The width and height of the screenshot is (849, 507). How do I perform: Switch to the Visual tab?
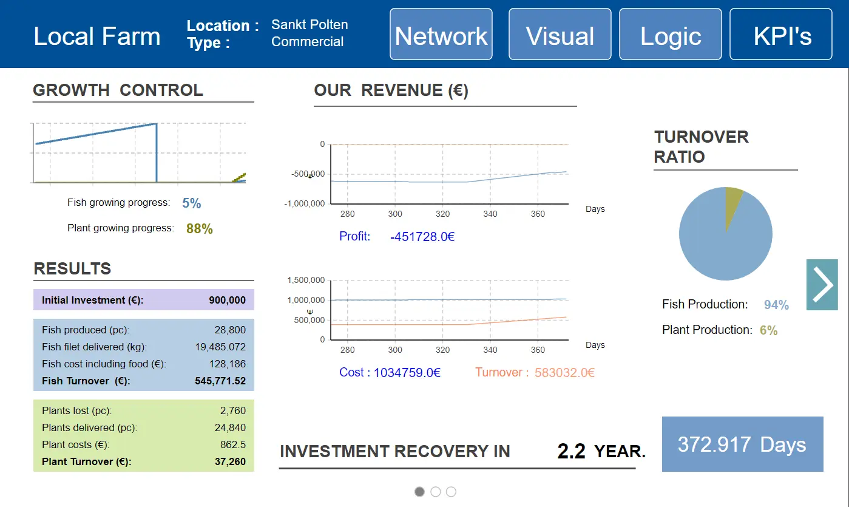click(x=560, y=35)
